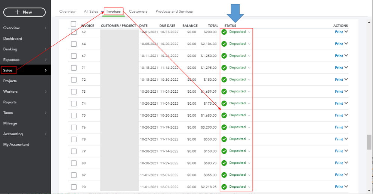Viewport: 373px width, 194px height.
Task: Expand the Workers sidebar submenu chevron
Action: [46, 92]
